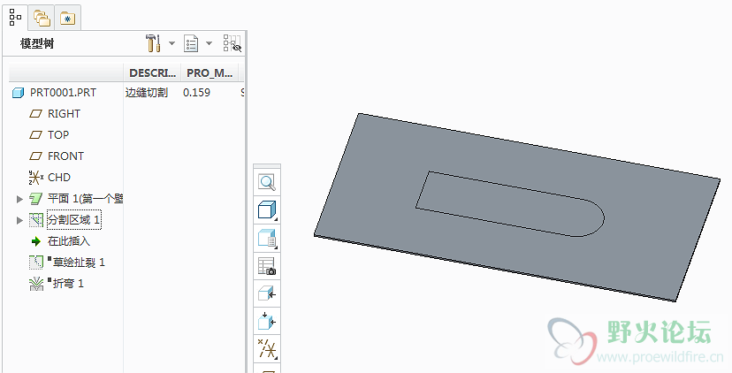Select the 平面 1 first wall feature
This screenshot has width=732, height=373.
[85, 199]
